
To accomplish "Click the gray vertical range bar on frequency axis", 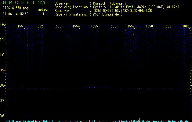I will point(6,94).
